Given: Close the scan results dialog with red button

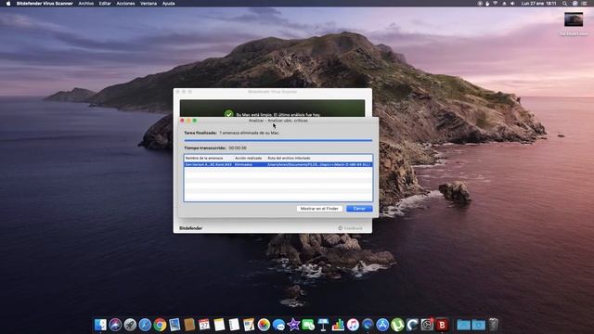Looking at the screenshot, I should coord(182,121).
